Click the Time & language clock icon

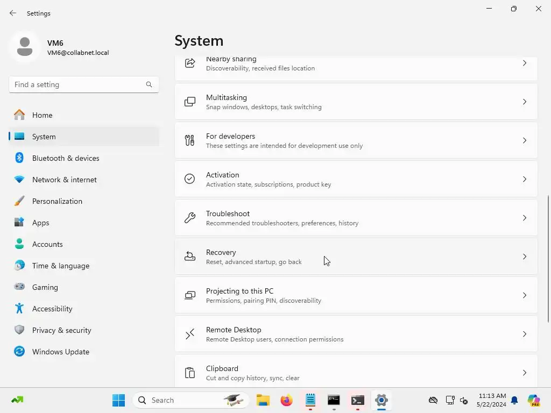[19, 266]
